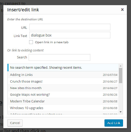Pick 'Google Maps not working?' item
The width and height of the screenshot is (131, 132).
click(x=63, y=95)
